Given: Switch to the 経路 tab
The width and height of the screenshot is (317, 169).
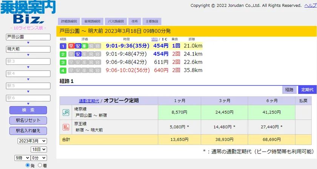Looking at the screenshot, I should pyautogui.click(x=289, y=90).
